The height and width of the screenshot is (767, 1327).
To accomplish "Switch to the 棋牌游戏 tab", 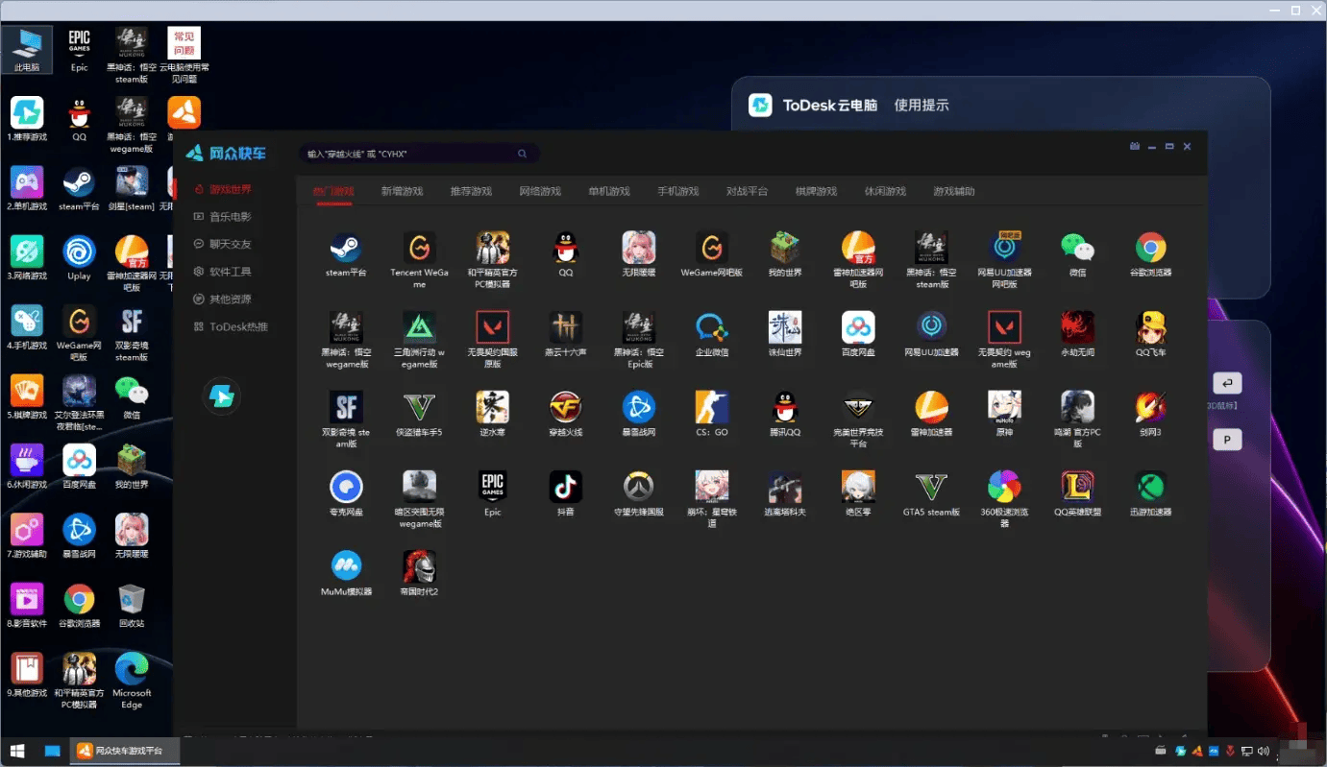I will (x=817, y=191).
